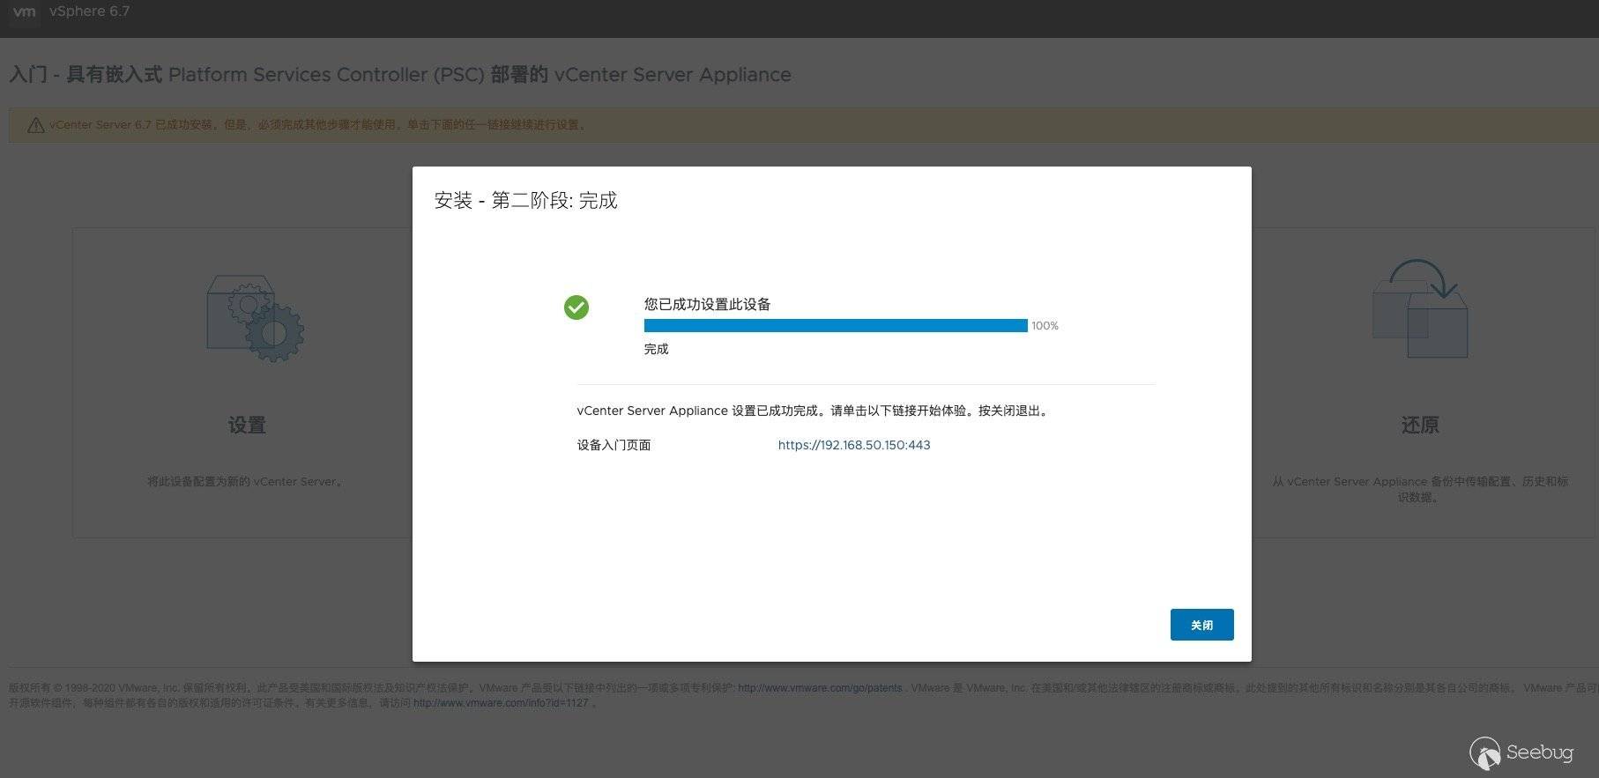Click the warning triangle icon in banner
Viewport: 1599px width, 778px height.
pos(36,125)
